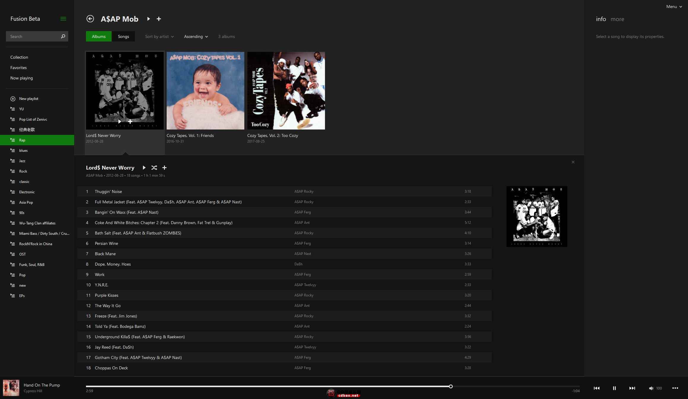Select the track Y.N.R.E.
This screenshot has width=688, height=399.
tap(284, 285)
